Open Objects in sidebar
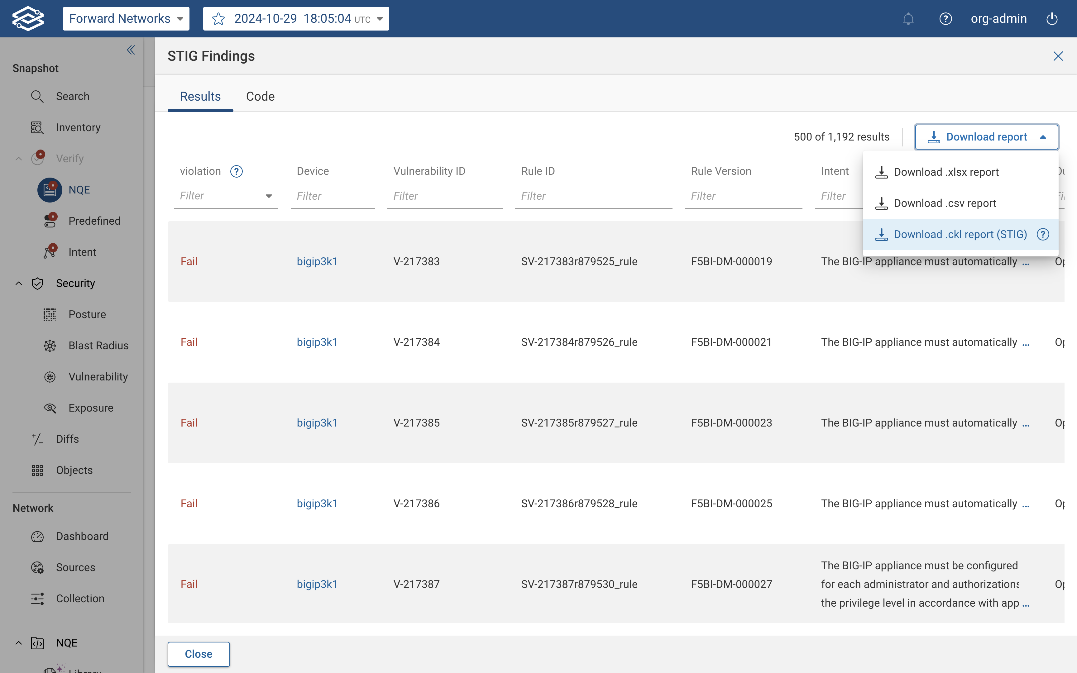 pyautogui.click(x=74, y=470)
